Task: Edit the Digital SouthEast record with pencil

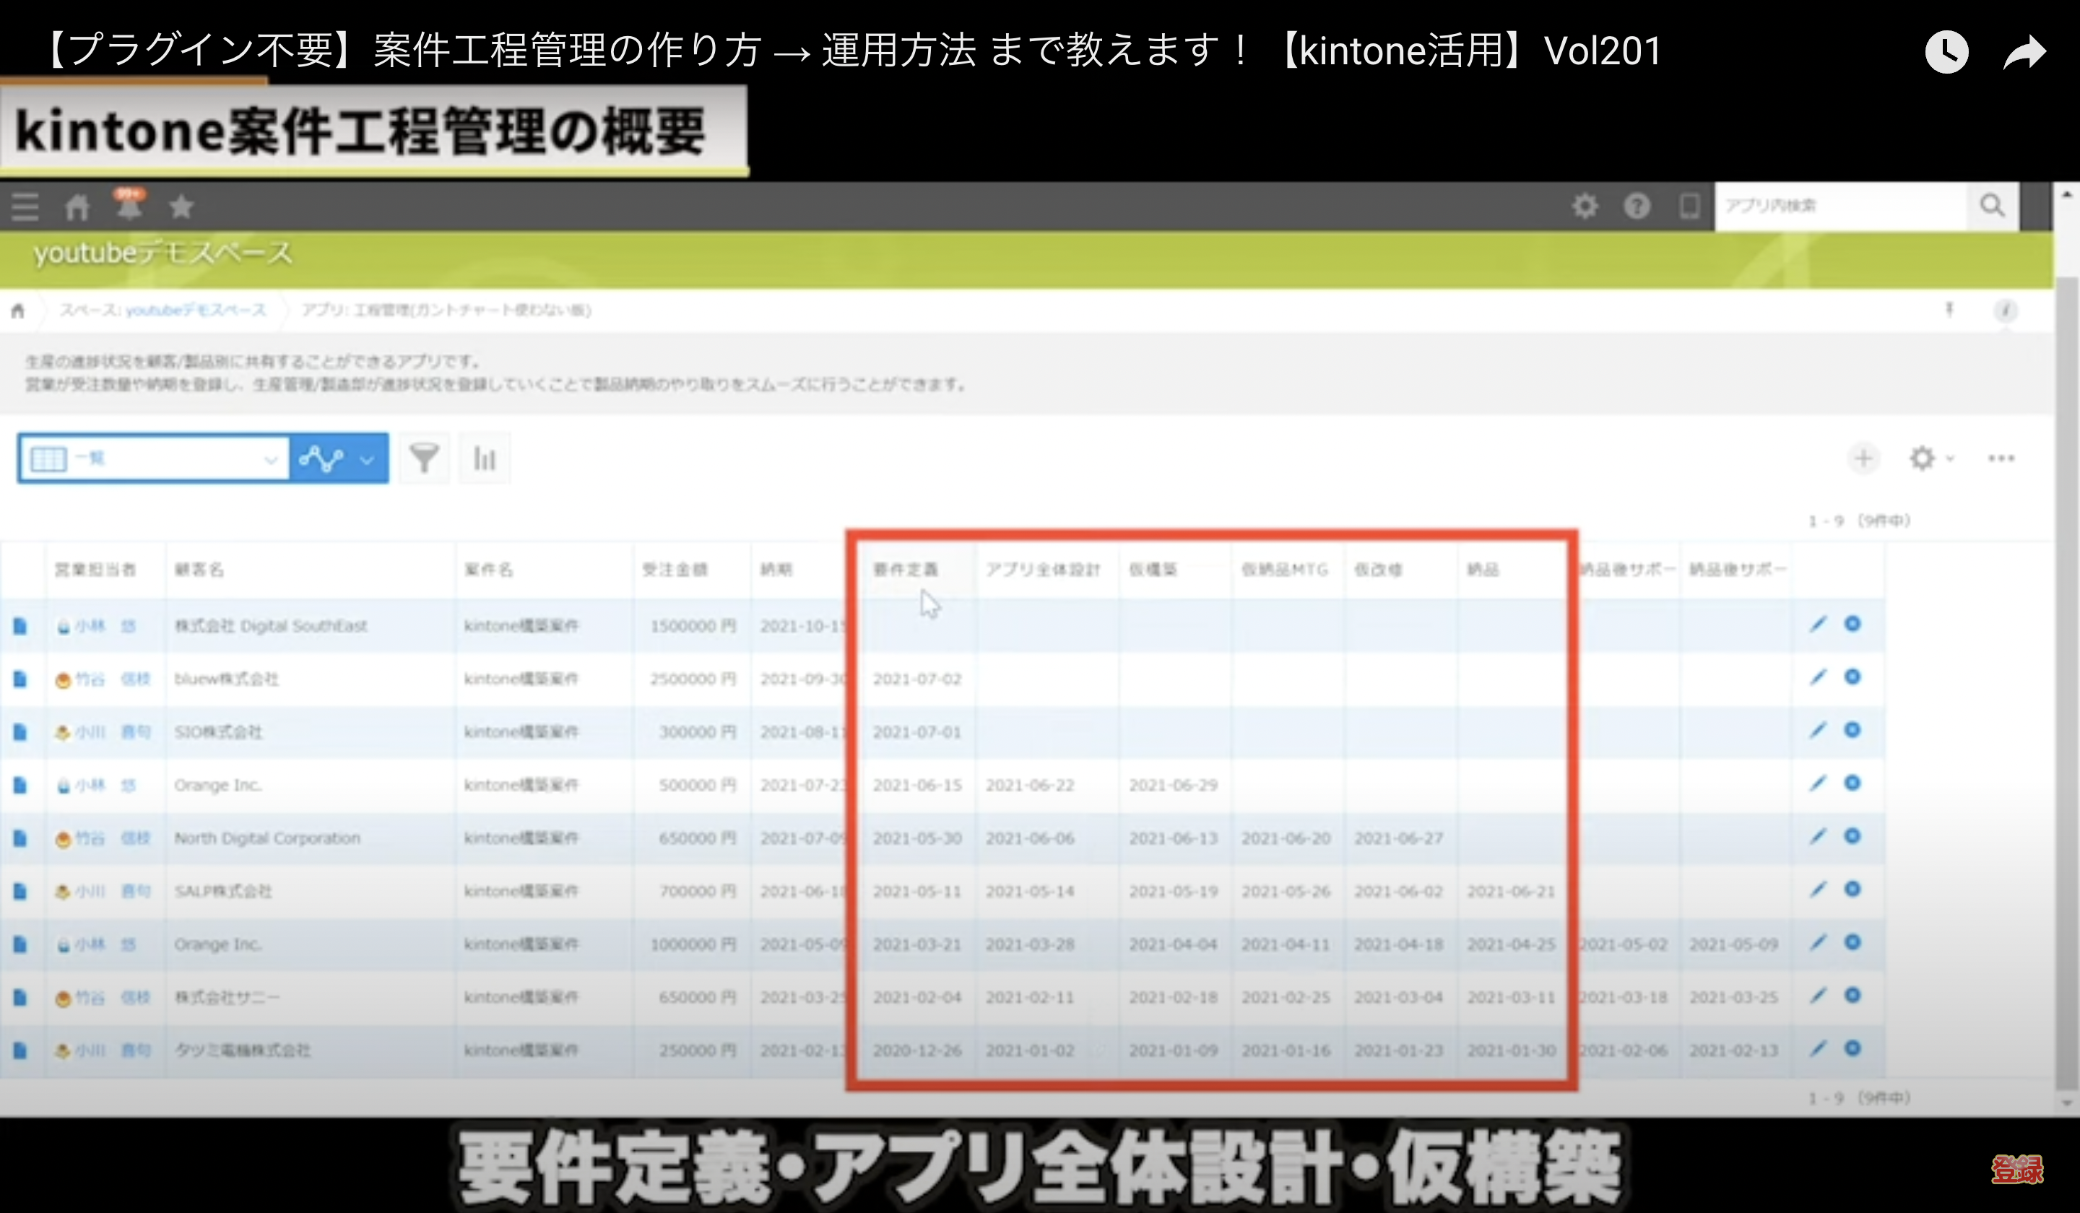Action: pyautogui.click(x=1818, y=625)
